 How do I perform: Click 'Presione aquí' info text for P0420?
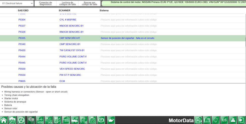(129, 50)
